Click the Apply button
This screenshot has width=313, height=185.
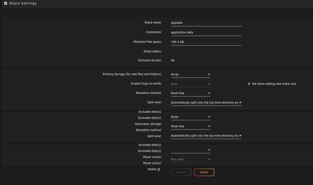181,172
